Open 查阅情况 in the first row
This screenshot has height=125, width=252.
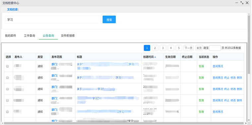click(x=218, y=66)
